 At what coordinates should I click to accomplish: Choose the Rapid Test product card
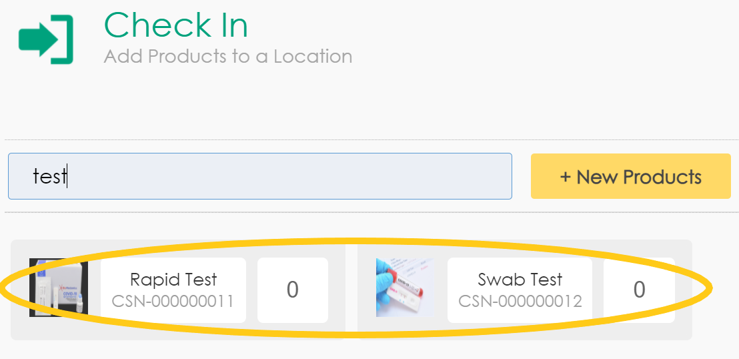coord(178,290)
